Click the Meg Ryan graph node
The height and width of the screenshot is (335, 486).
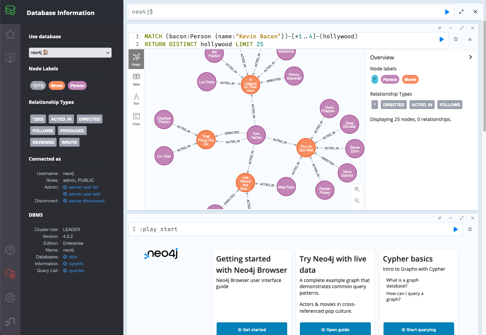pyautogui.click(x=286, y=187)
